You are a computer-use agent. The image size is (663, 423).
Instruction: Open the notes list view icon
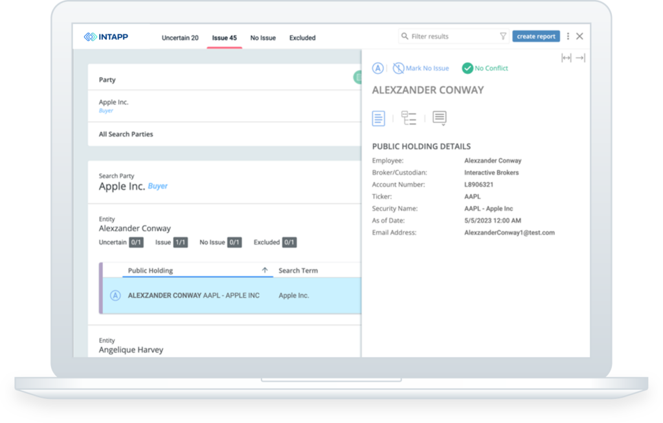point(440,118)
